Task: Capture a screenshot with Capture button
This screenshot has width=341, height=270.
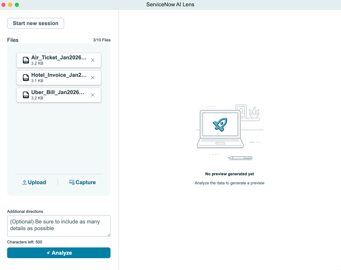Action: tap(83, 182)
